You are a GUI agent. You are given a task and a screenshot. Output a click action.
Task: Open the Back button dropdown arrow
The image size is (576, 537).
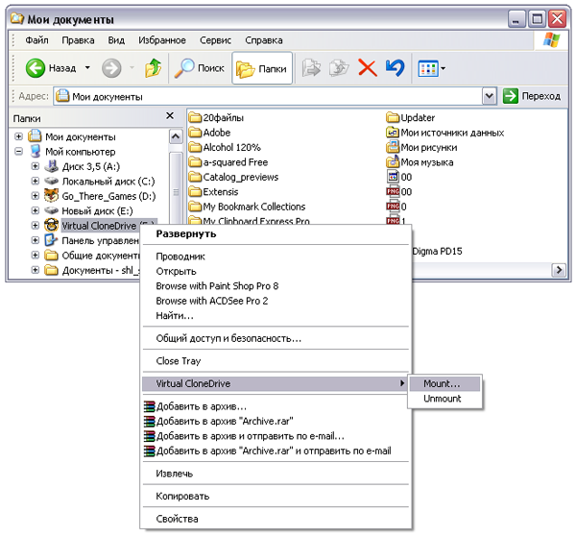point(87,67)
